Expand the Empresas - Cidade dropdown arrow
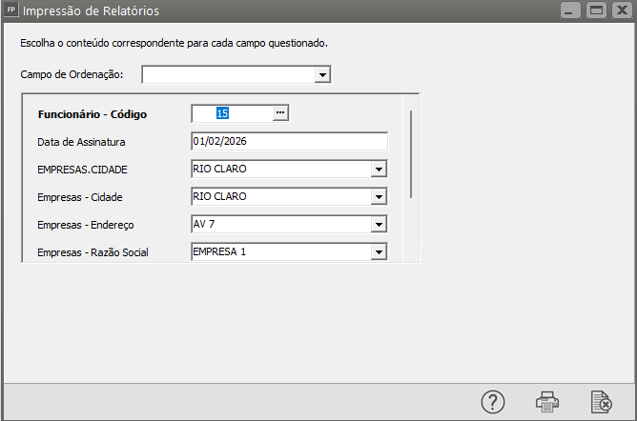The width and height of the screenshot is (637, 421). point(379,197)
